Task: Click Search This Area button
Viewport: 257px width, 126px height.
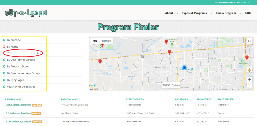Action: [x=171, y=85]
